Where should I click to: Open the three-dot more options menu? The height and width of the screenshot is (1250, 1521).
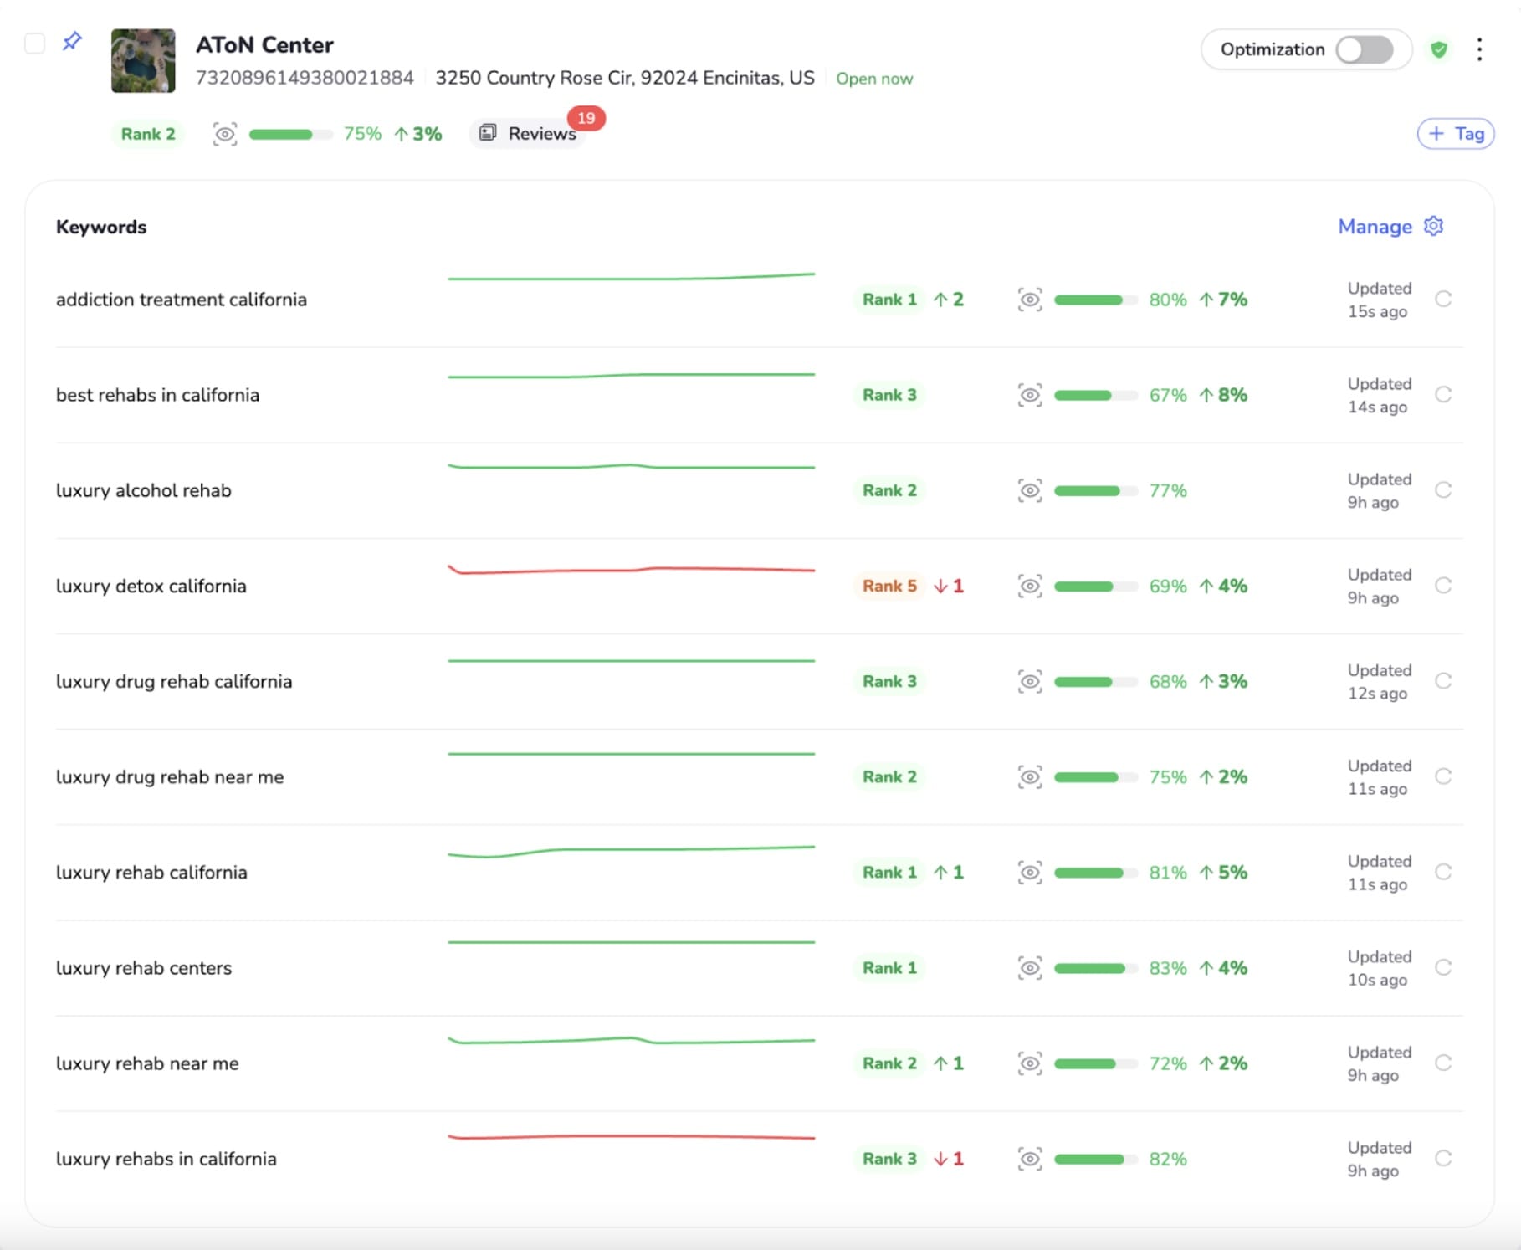coord(1479,49)
